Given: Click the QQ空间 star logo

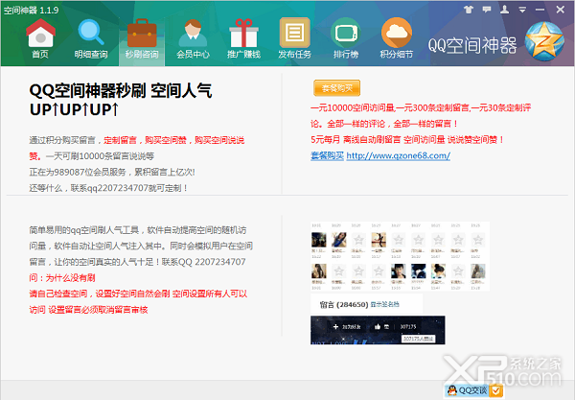Looking at the screenshot, I should pos(544,41).
